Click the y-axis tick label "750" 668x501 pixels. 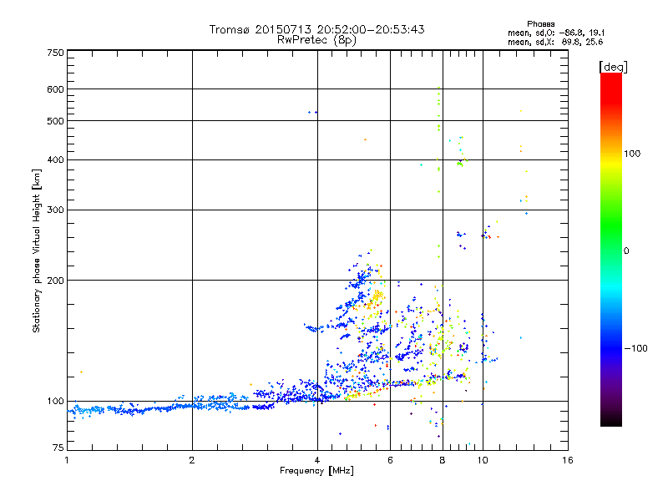click(55, 53)
